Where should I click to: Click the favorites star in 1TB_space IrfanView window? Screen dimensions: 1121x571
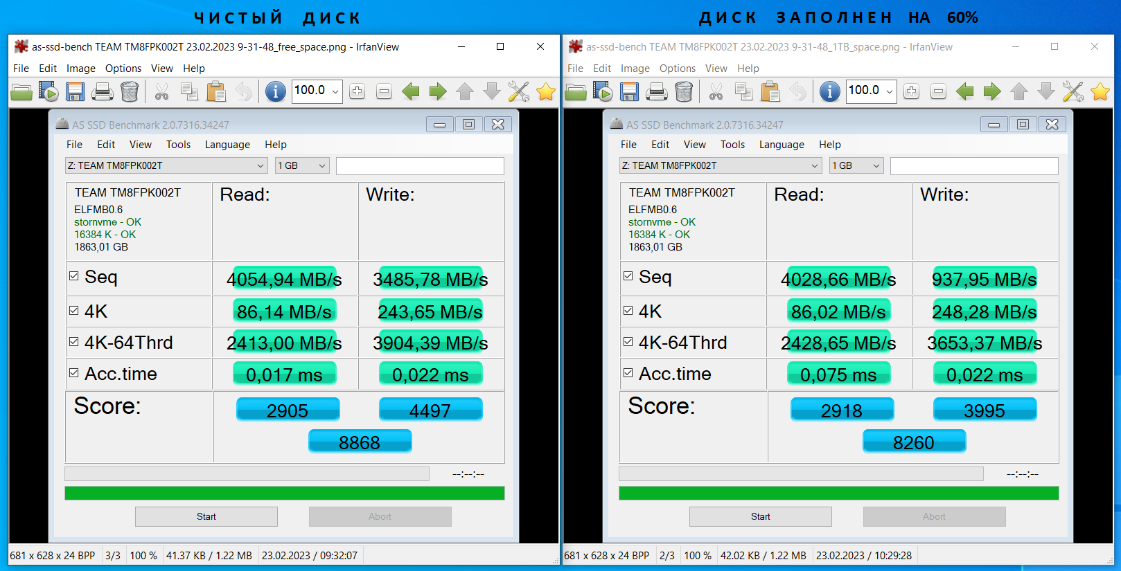pos(1100,91)
